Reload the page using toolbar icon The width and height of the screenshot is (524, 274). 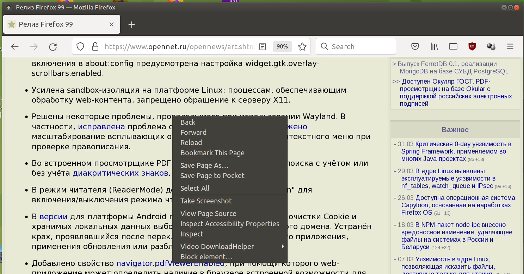53,47
